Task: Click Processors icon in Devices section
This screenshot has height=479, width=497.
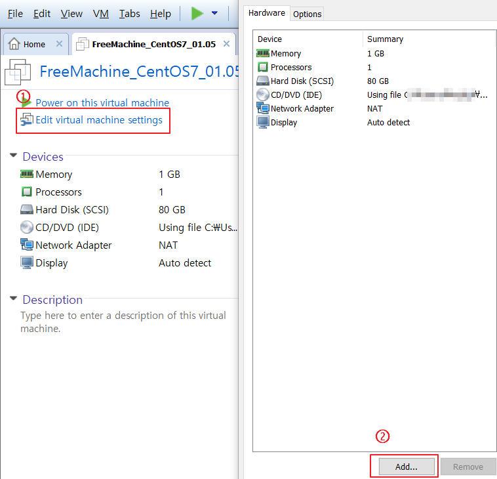Action: [x=27, y=192]
